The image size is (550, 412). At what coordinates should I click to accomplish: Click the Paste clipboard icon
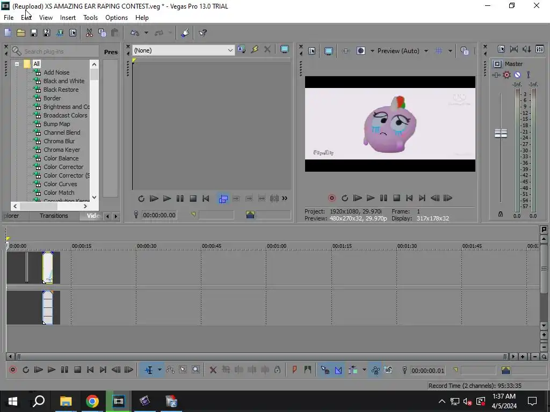[115, 33]
